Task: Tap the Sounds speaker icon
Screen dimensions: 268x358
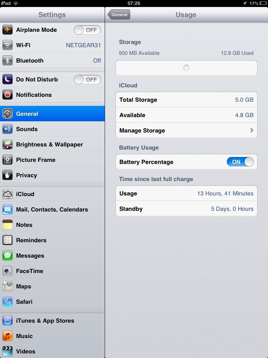Action: (7, 129)
